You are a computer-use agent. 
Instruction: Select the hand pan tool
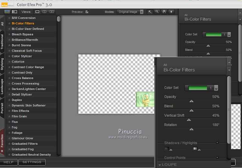pos(164,12)
